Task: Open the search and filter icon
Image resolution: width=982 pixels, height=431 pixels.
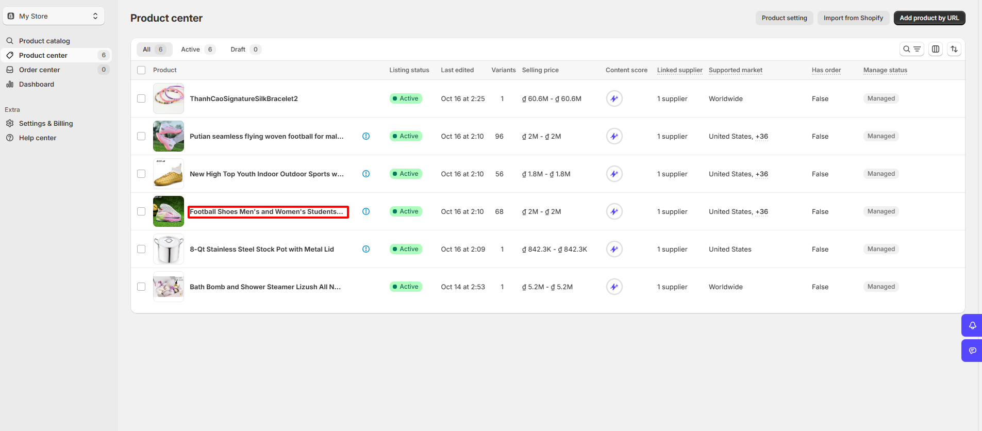Action: pyautogui.click(x=911, y=49)
